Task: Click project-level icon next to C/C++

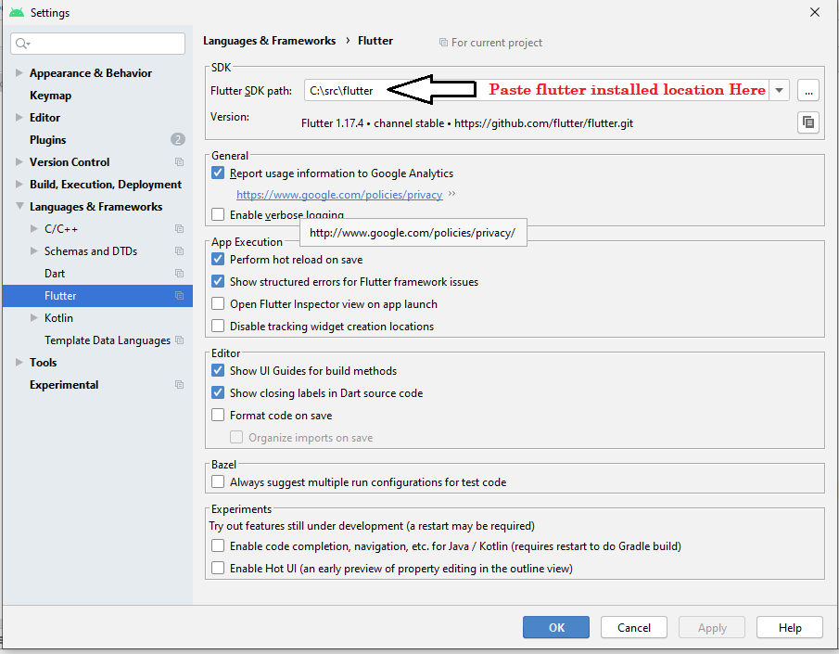Action: tap(179, 229)
